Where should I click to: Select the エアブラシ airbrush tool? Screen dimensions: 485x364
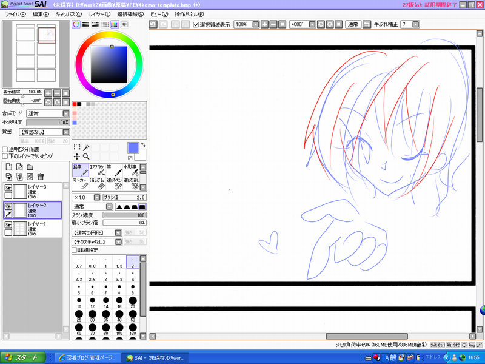[x=98, y=170]
